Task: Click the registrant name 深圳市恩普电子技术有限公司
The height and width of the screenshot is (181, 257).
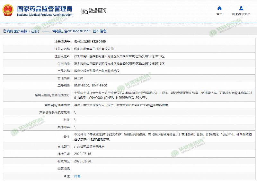Action: (94, 49)
